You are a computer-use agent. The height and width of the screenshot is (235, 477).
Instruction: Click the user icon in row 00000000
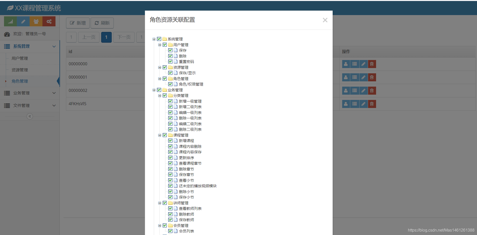(346, 64)
